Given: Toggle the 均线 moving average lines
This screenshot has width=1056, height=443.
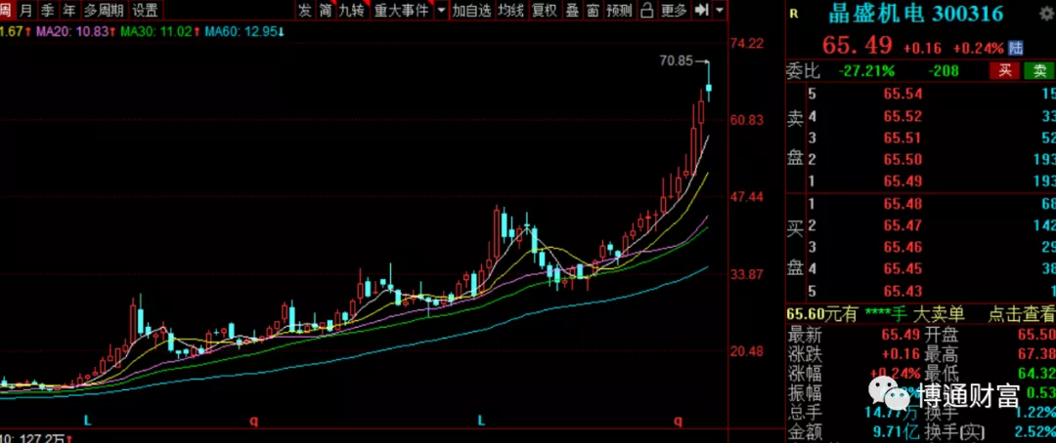Looking at the screenshot, I should [511, 10].
